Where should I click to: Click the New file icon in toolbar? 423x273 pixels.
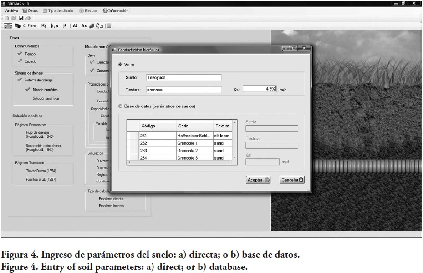pos(7,18)
